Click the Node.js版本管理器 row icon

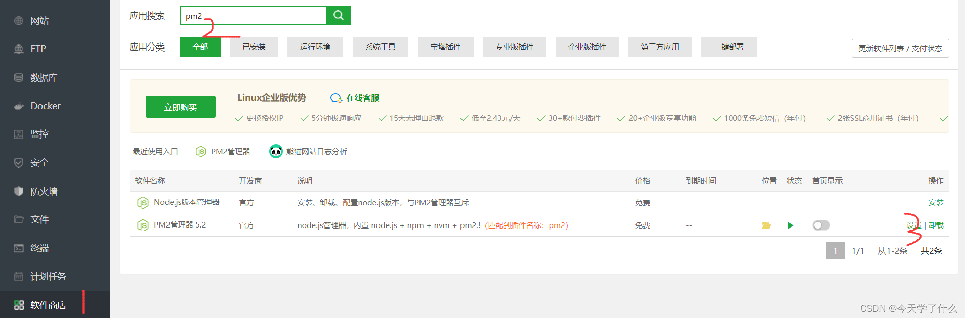coord(143,203)
